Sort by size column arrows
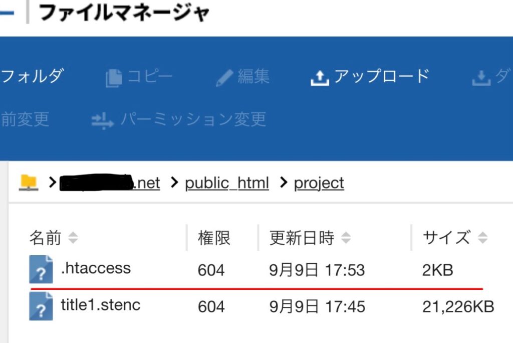Image resolution: width=513 pixels, height=343 pixels. coord(482,238)
